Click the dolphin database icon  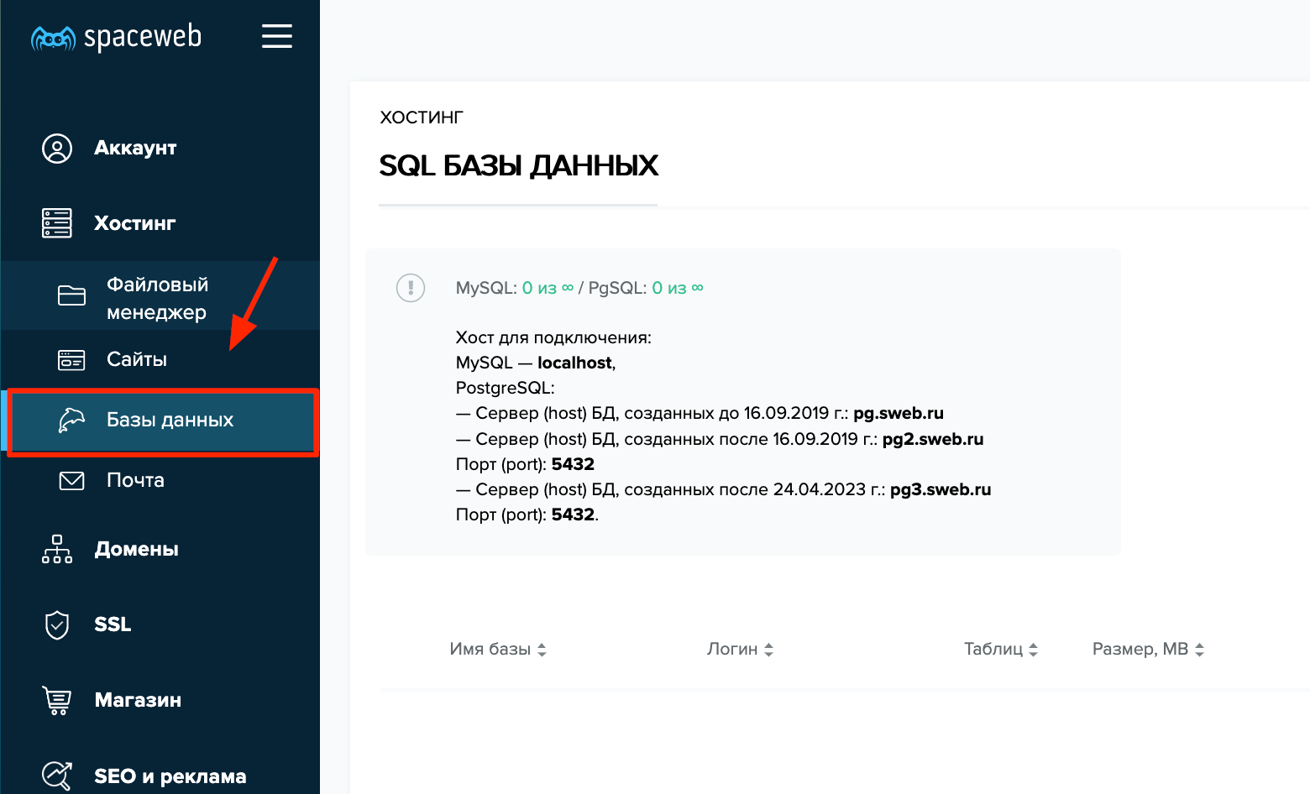point(71,420)
